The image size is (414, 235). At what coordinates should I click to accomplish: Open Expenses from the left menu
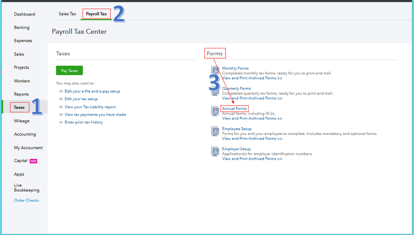[23, 41]
